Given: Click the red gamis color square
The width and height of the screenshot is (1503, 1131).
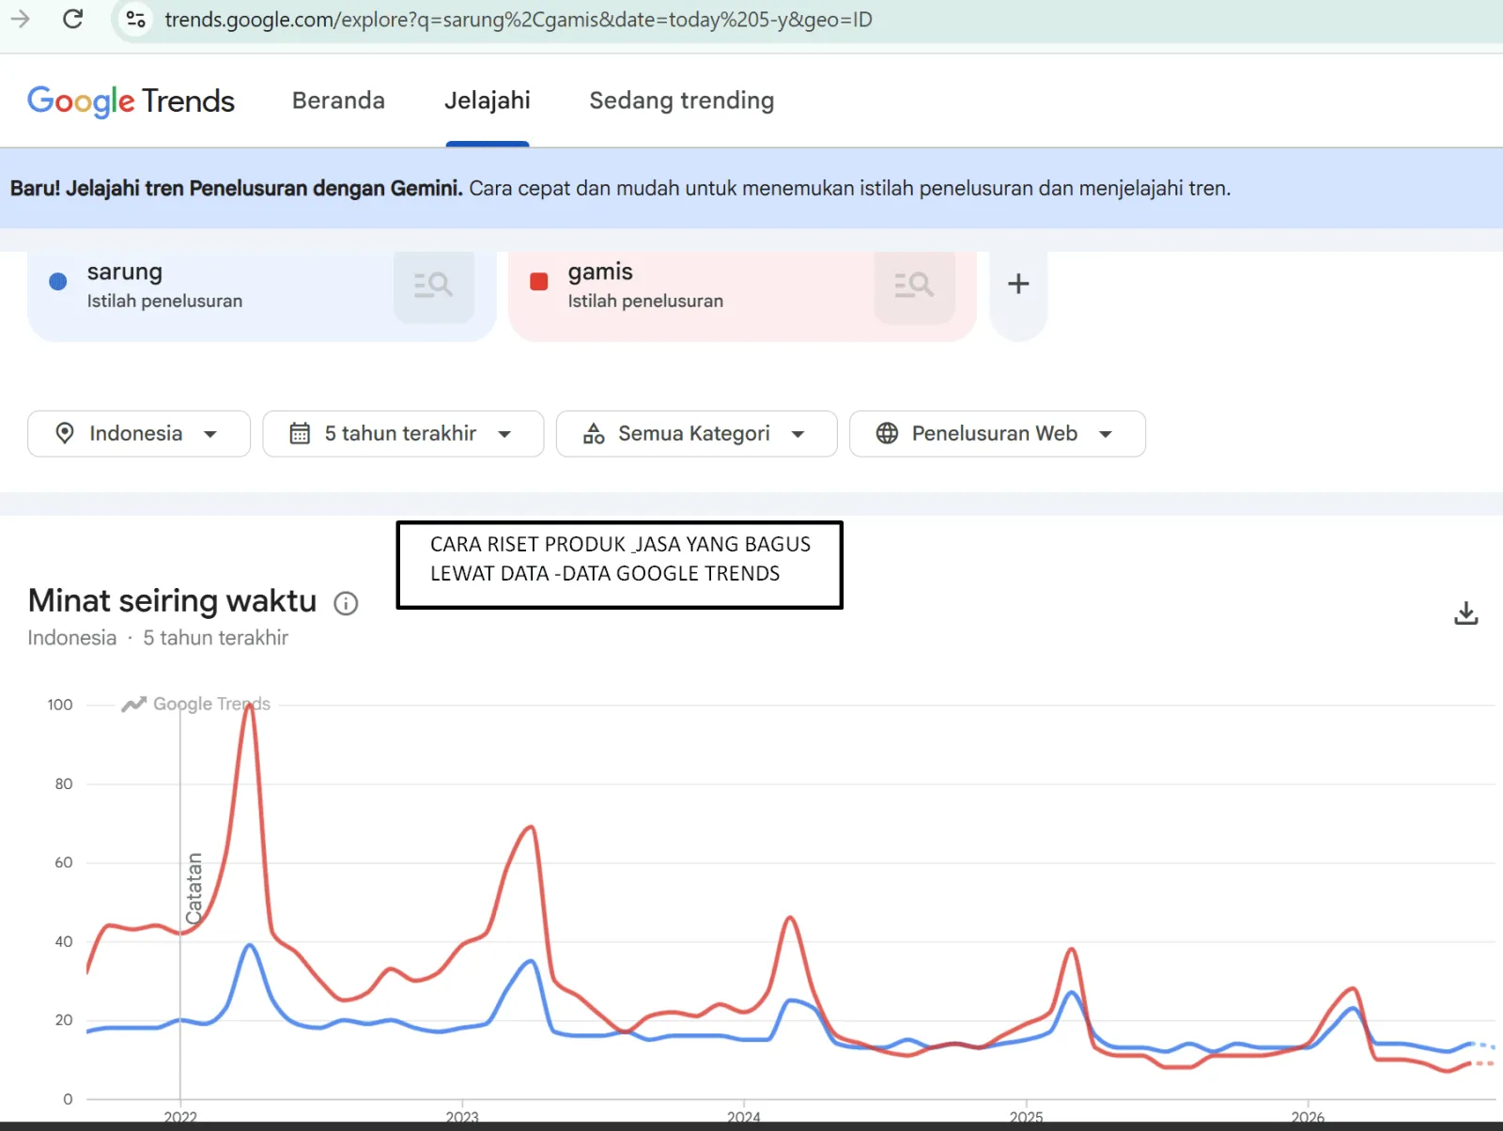Looking at the screenshot, I should tap(539, 281).
